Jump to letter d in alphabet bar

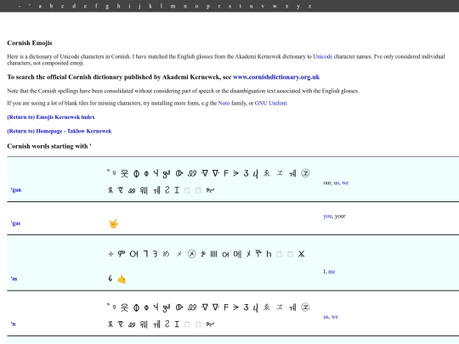pos(74,6)
